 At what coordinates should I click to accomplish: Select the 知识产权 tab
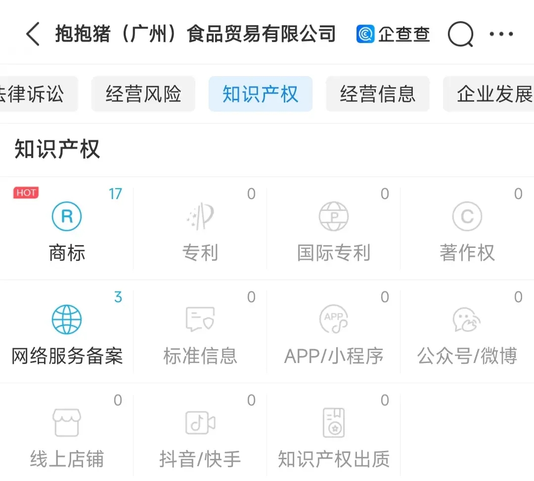click(x=261, y=94)
